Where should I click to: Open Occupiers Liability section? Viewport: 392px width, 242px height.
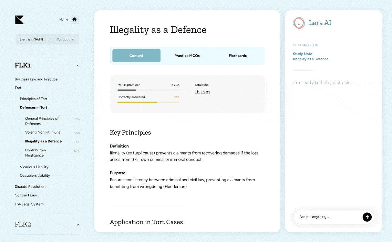(35, 176)
